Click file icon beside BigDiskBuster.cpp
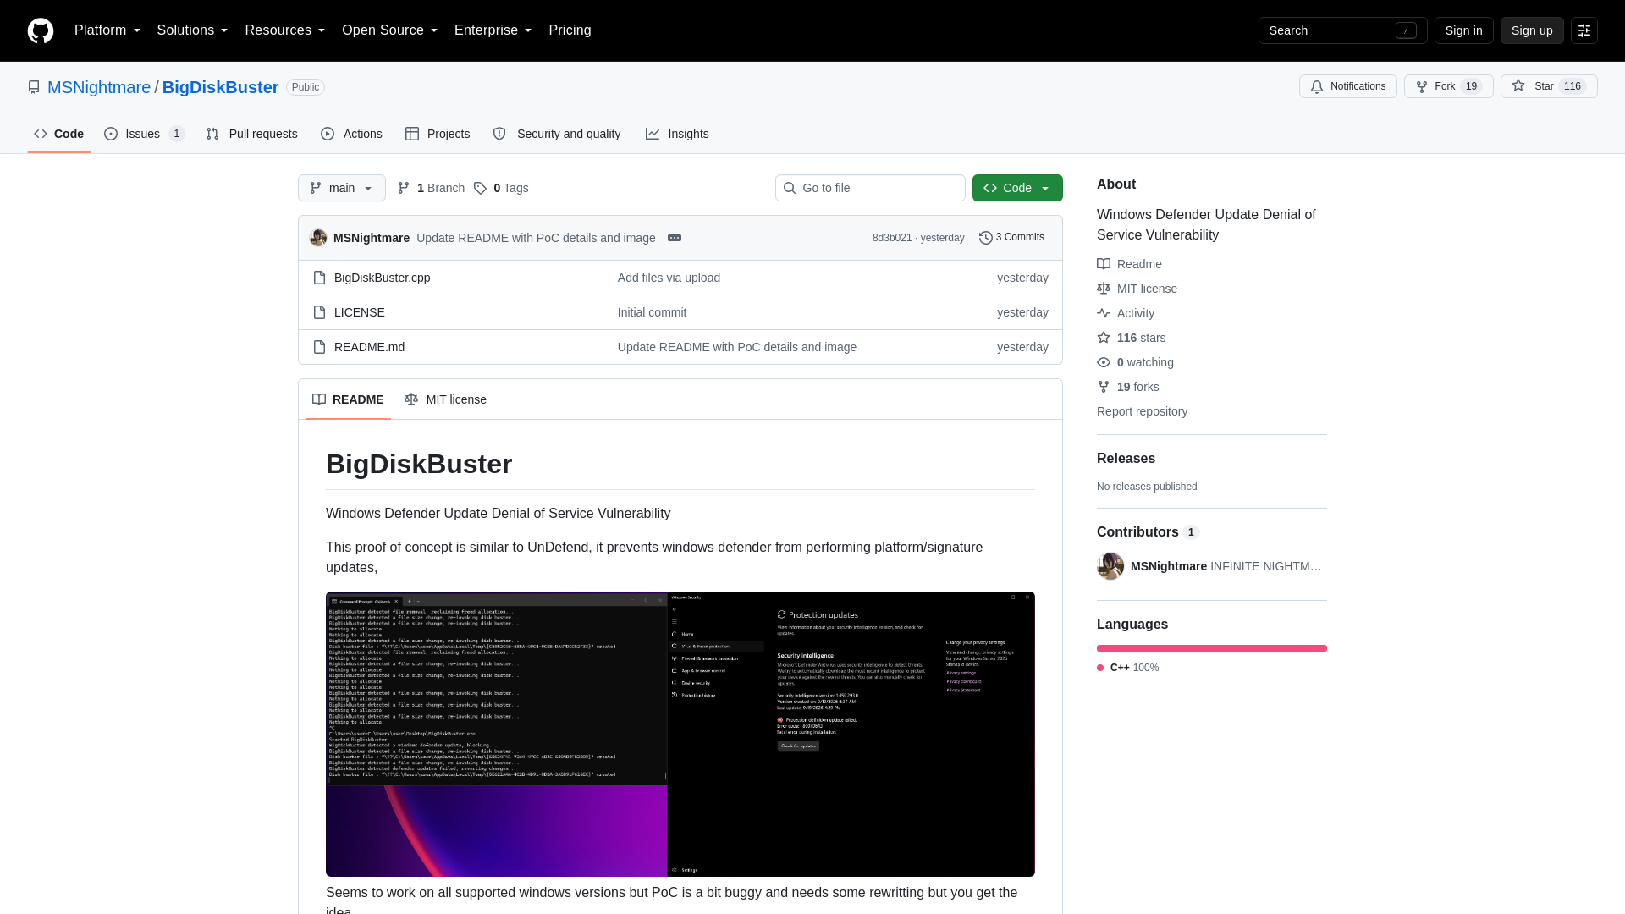Viewport: 1625px width, 914px height. (319, 278)
